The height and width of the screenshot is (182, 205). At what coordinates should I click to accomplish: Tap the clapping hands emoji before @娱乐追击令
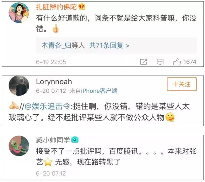[x=14, y=105]
